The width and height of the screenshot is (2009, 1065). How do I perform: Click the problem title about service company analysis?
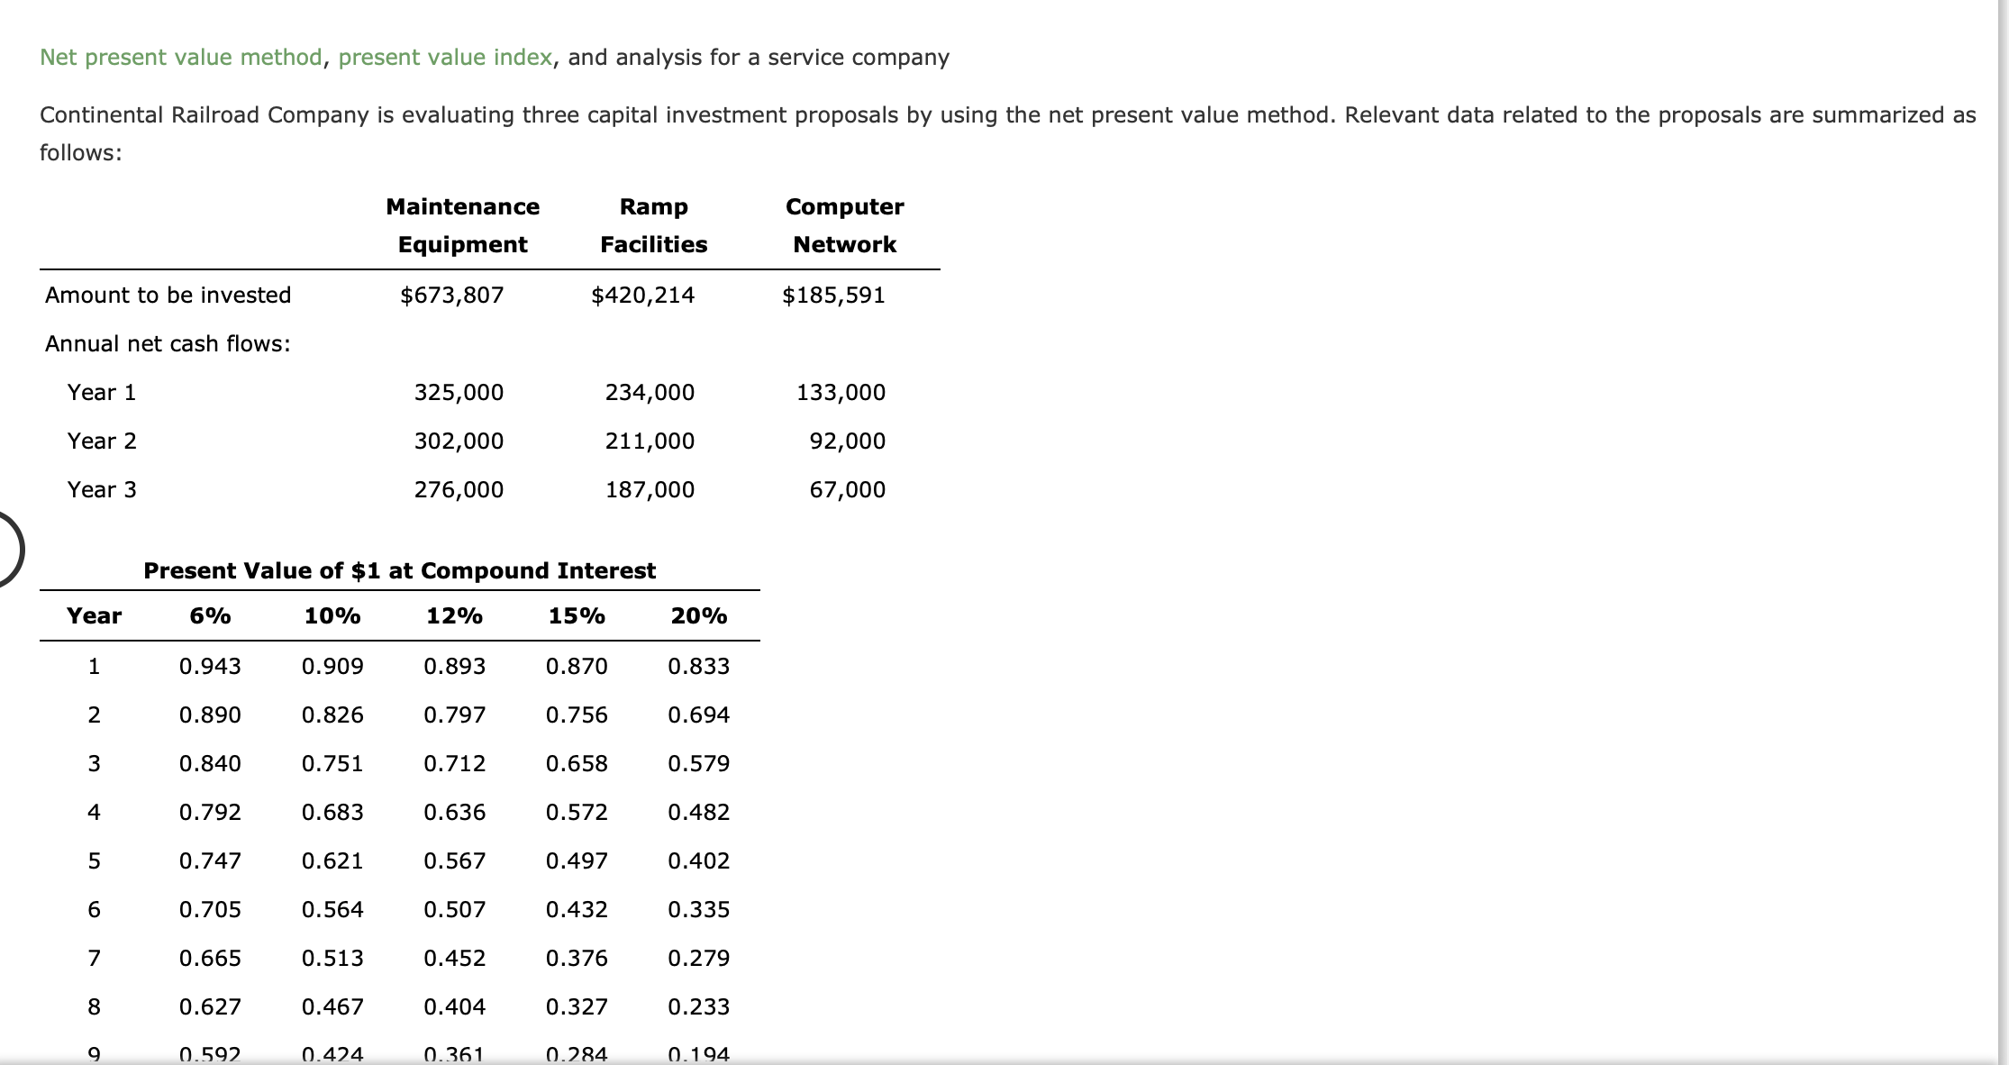tap(495, 57)
